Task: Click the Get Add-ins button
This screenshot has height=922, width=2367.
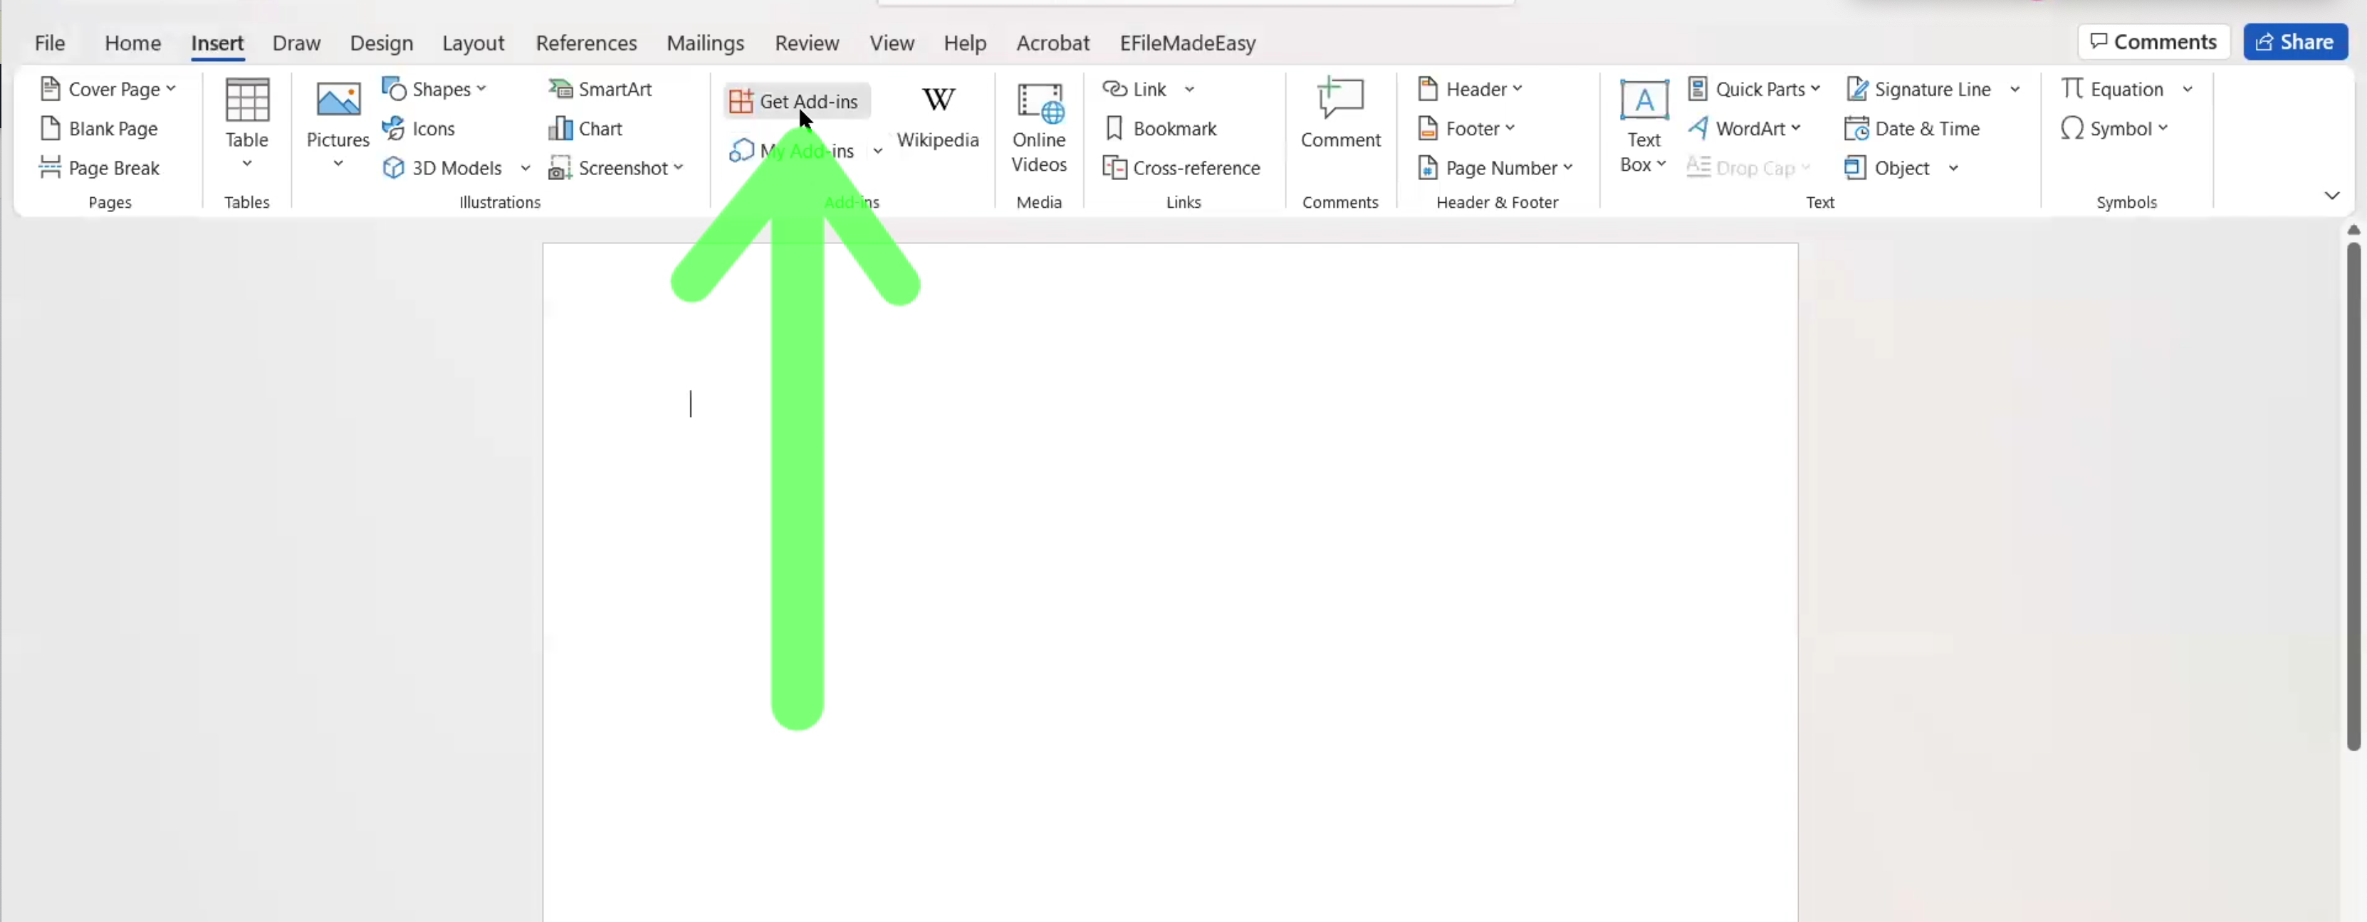Action: tap(795, 101)
